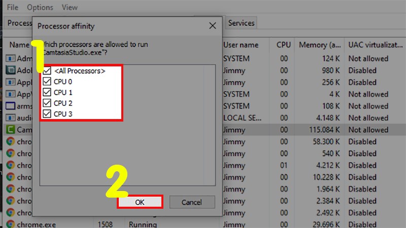Image resolution: width=406 pixels, height=228 pixels.
Task: Select the 1.964 K memory cell
Action: click(328, 189)
